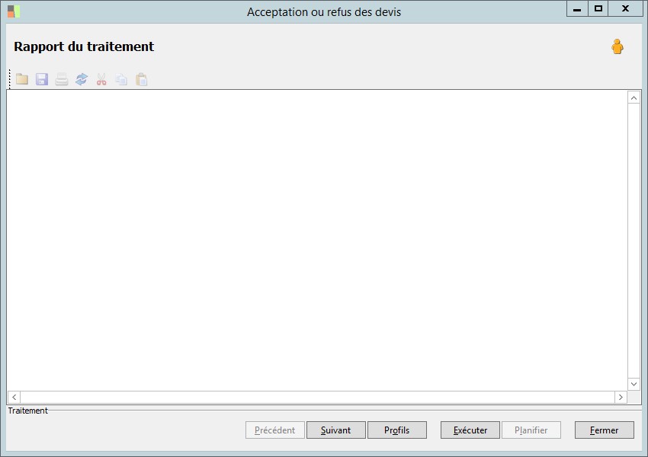This screenshot has height=457, width=648.
Task: Run the process with Exécuter
Action: [x=470, y=430]
